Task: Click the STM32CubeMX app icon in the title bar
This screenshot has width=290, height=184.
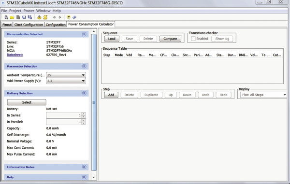Action: tap(3, 3)
